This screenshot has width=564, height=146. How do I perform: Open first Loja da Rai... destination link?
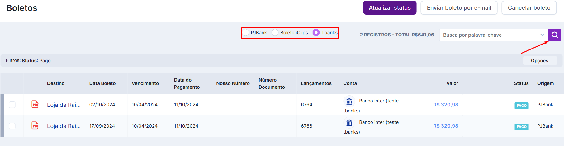click(x=64, y=105)
